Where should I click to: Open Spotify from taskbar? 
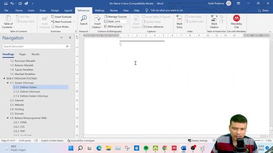146,148
